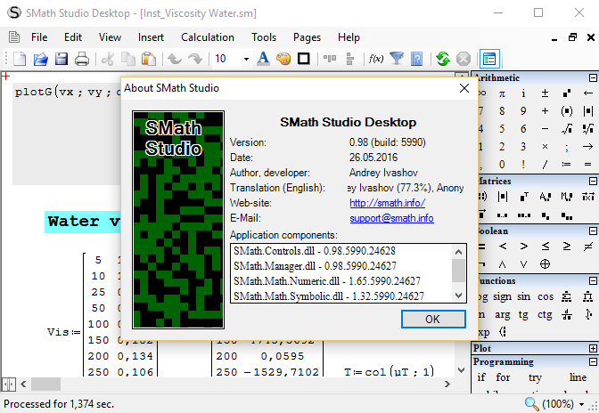Click the support@smath.info email link
The height and width of the screenshot is (413, 599).
click(391, 218)
